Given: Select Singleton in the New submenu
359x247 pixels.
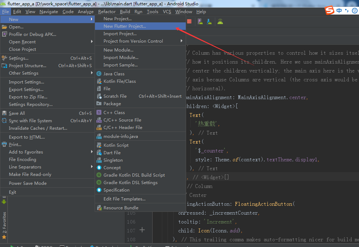Looking at the screenshot, I should pyautogui.click(x=140, y=160).
